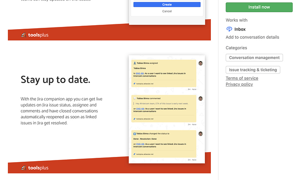Click the Done - Resolution: Done text
300x180 pixels.
(145, 139)
